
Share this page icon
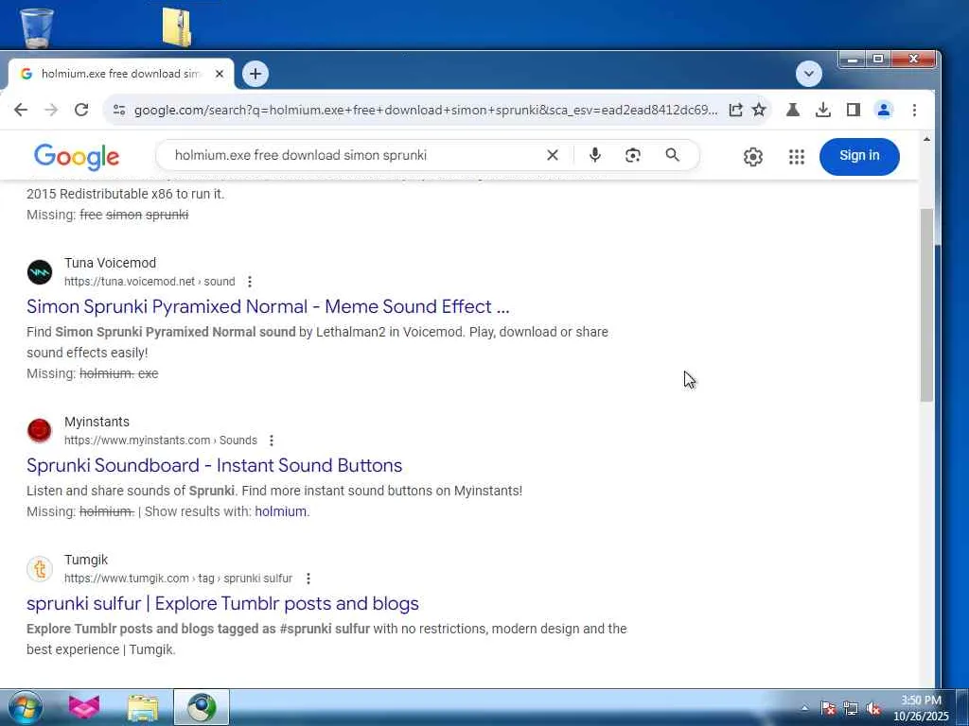(735, 110)
